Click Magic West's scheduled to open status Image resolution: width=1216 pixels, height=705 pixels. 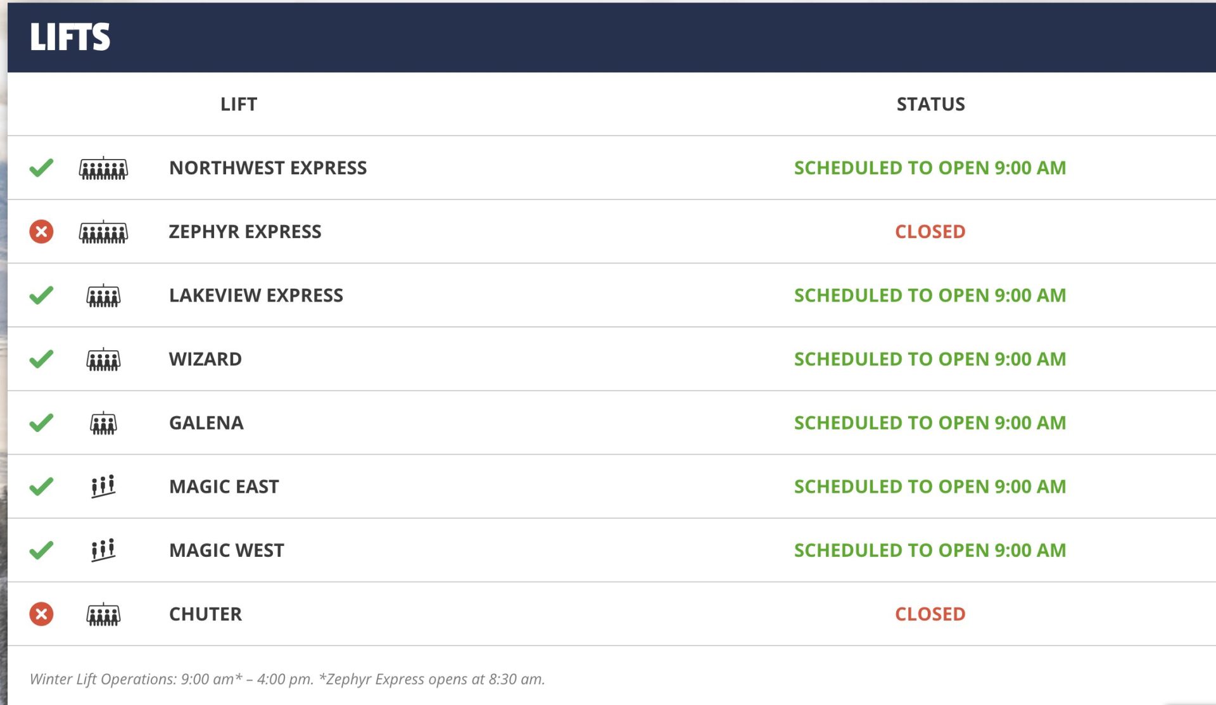coord(930,550)
